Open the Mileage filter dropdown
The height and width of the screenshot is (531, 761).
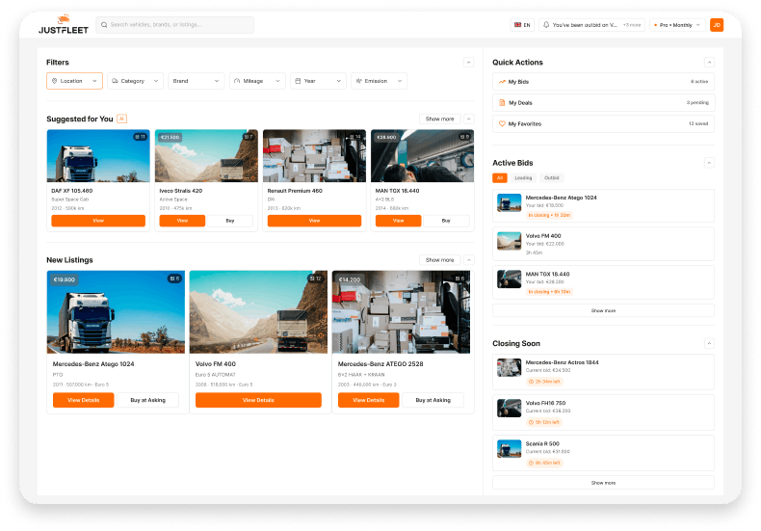coord(257,81)
